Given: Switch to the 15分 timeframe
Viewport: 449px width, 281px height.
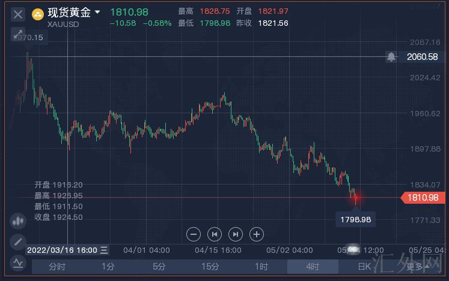Looking at the screenshot, I should coord(210,267).
